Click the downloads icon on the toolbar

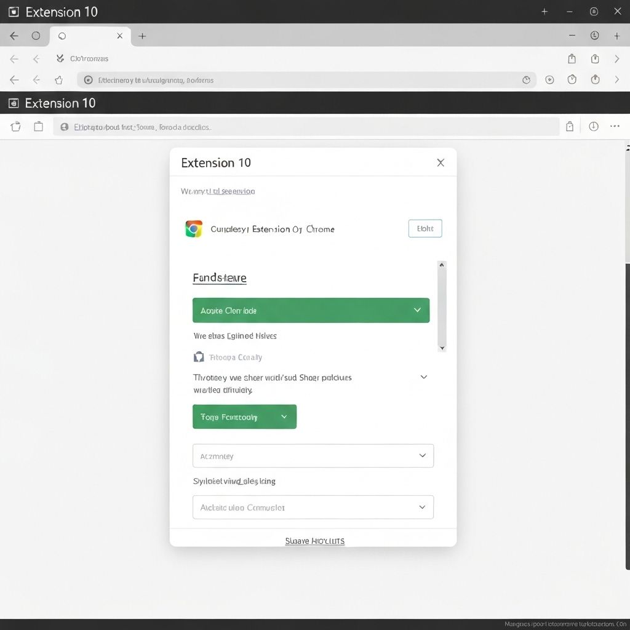pos(593,126)
